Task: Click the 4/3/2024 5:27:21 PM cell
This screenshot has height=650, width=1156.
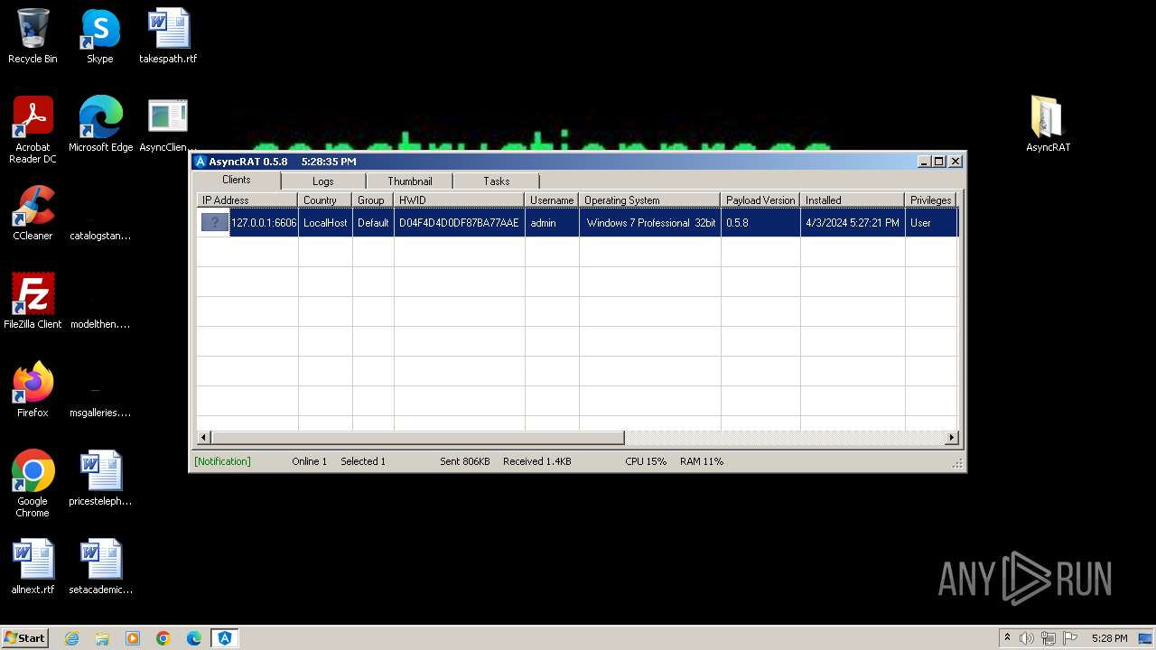Action: point(853,223)
